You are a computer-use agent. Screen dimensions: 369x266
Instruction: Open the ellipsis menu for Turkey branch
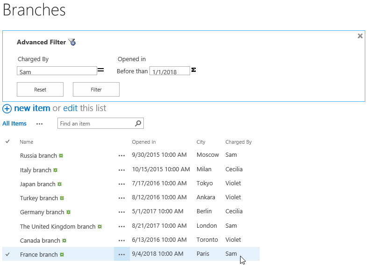pos(121,198)
